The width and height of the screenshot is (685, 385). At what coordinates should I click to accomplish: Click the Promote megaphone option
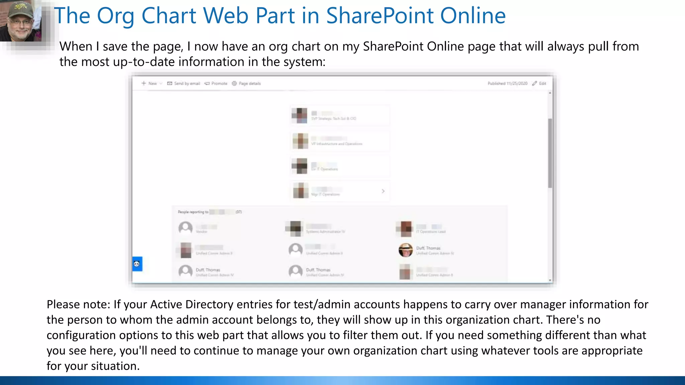tap(216, 83)
